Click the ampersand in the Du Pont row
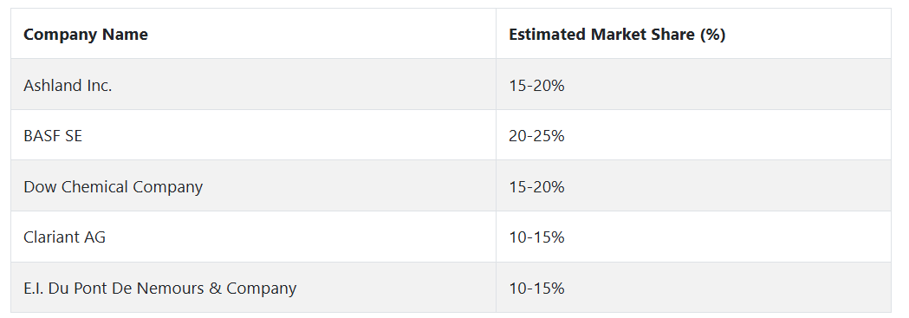 pyautogui.click(x=215, y=288)
